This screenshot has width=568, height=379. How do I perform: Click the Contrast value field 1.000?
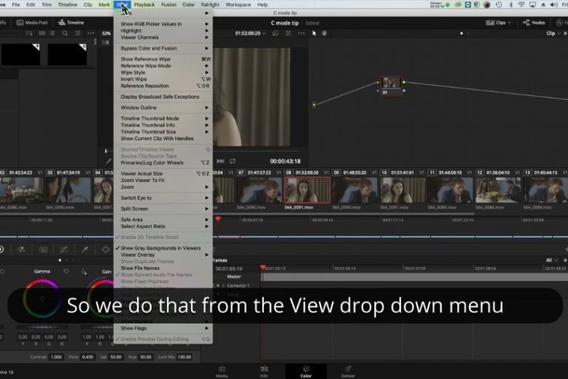[x=56, y=357]
